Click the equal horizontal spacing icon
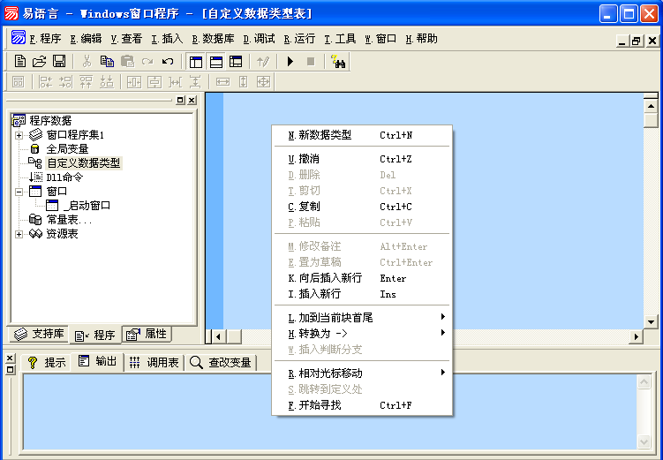The height and width of the screenshot is (460, 663). 175,81
